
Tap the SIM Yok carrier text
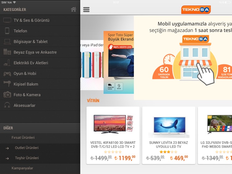[6, 2]
